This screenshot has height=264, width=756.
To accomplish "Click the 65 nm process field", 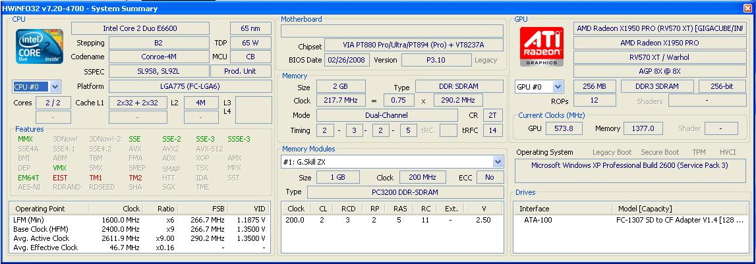I will coord(250,28).
